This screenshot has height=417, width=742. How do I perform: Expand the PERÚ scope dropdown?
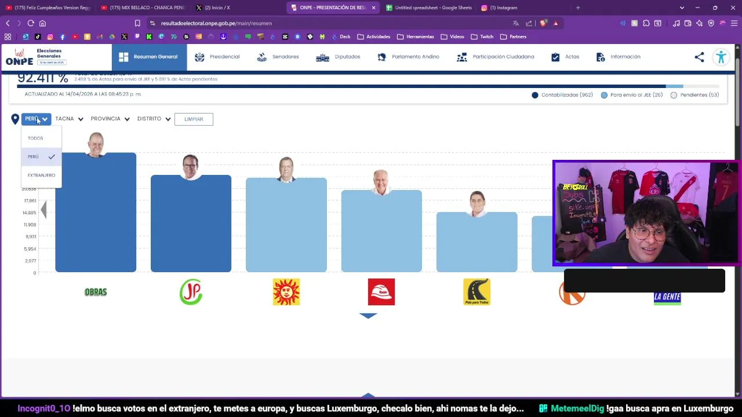click(x=36, y=119)
